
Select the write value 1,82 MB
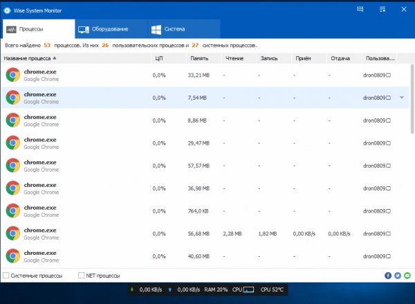[x=267, y=234]
